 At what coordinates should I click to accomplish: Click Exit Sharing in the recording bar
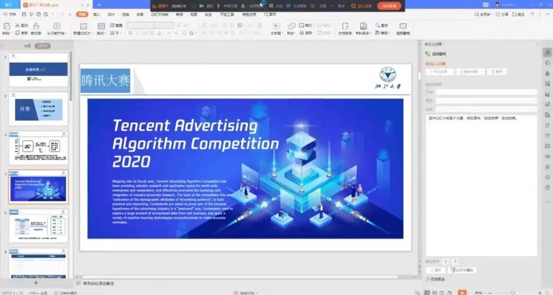coord(361,6)
